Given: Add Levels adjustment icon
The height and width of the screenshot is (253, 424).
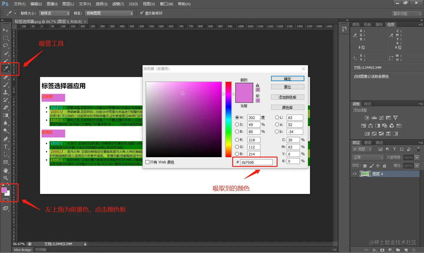Looking at the screenshot, I should pyautogui.click(x=374, y=118).
